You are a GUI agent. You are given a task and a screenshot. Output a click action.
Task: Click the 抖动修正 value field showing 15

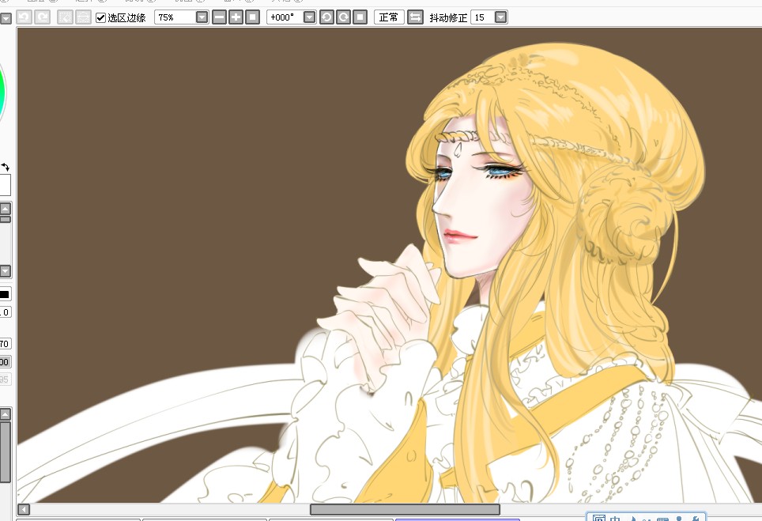tap(482, 17)
